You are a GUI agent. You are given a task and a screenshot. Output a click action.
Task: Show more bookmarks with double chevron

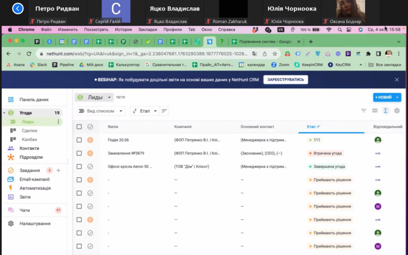tap(361, 65)
